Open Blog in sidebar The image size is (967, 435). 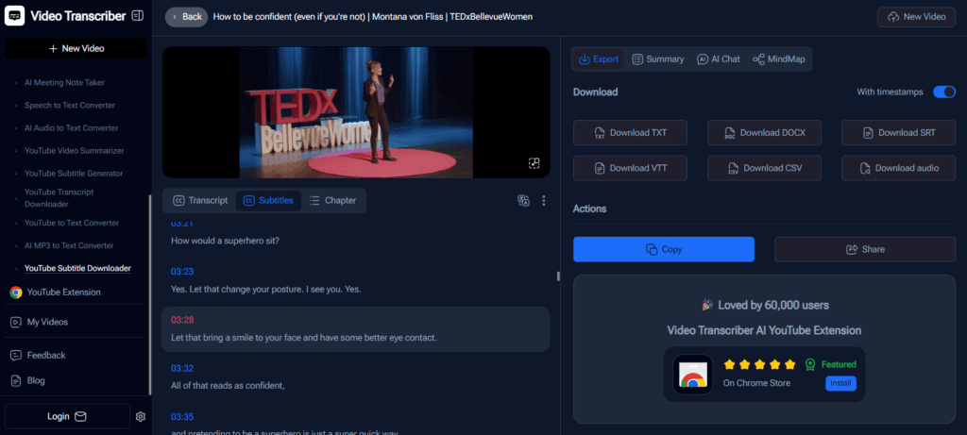coord(36,380)
